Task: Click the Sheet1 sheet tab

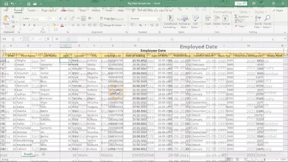Action: (x=28, y=154)
